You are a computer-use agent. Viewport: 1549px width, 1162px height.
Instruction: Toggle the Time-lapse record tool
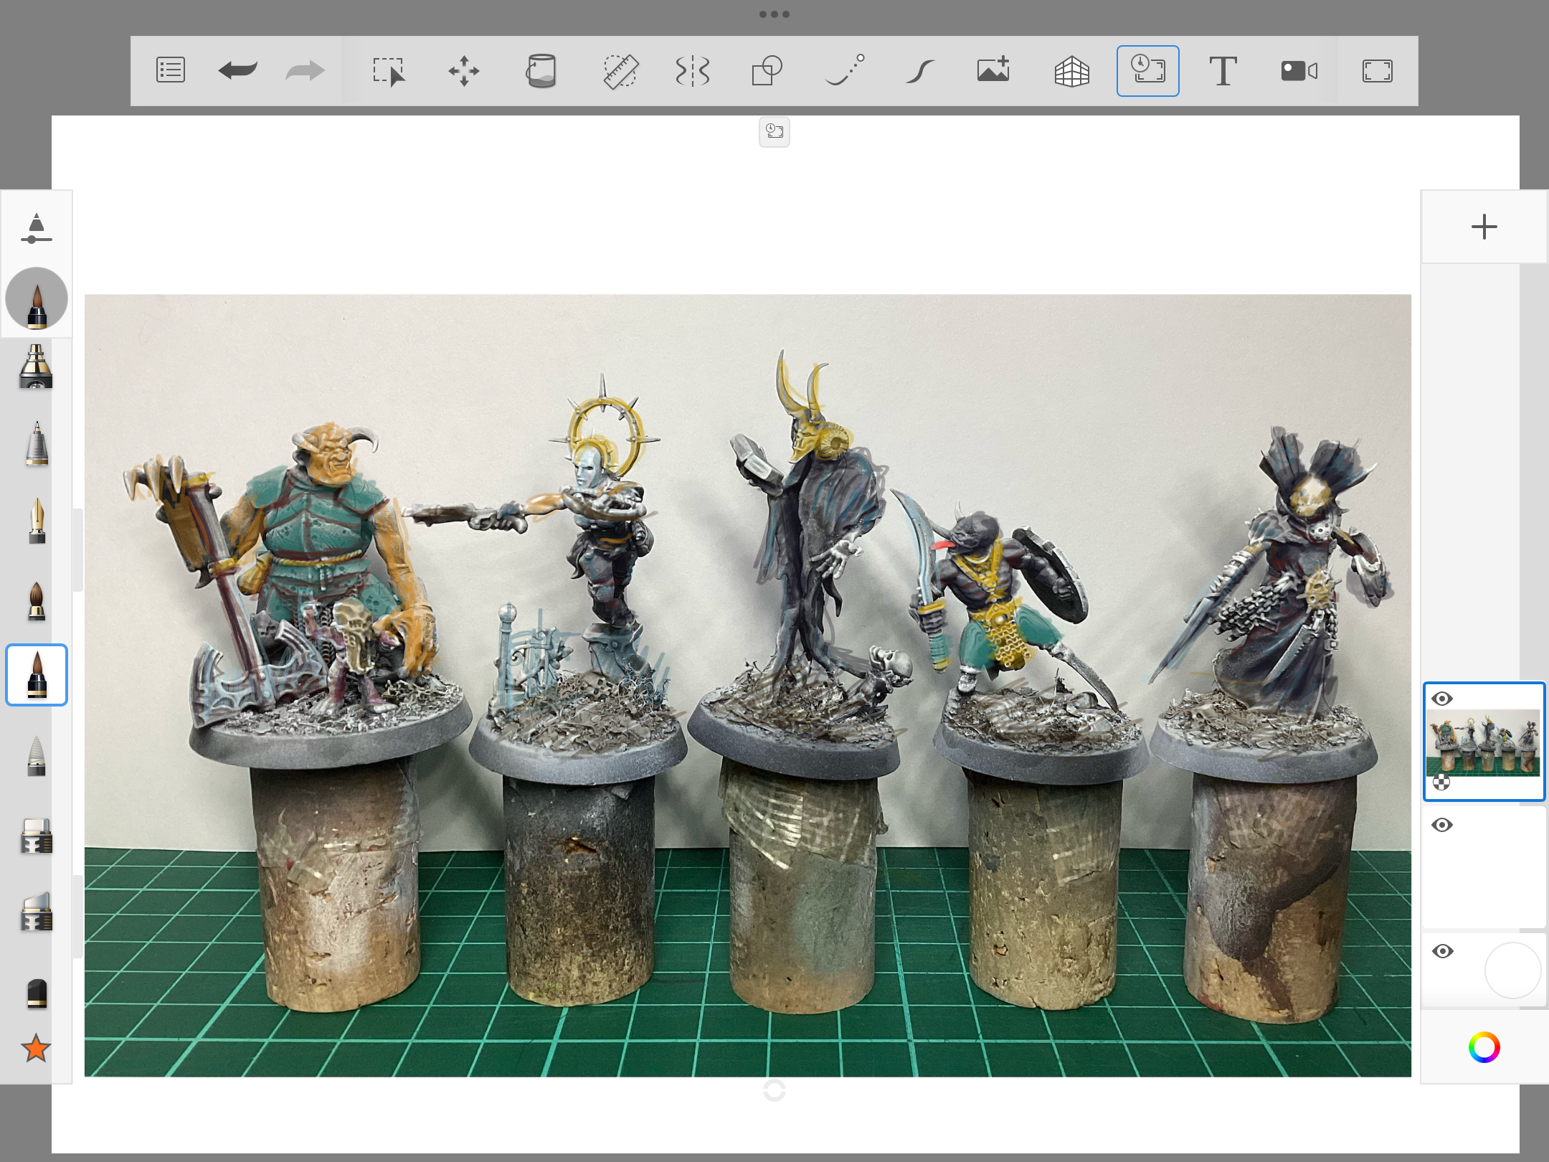(1147, 70)
